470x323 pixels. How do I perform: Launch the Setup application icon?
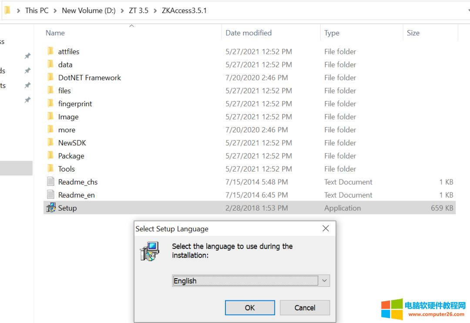[51, 208]
